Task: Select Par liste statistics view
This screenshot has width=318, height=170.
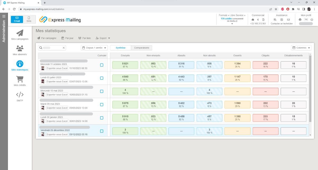Action: tap(85, 38)
